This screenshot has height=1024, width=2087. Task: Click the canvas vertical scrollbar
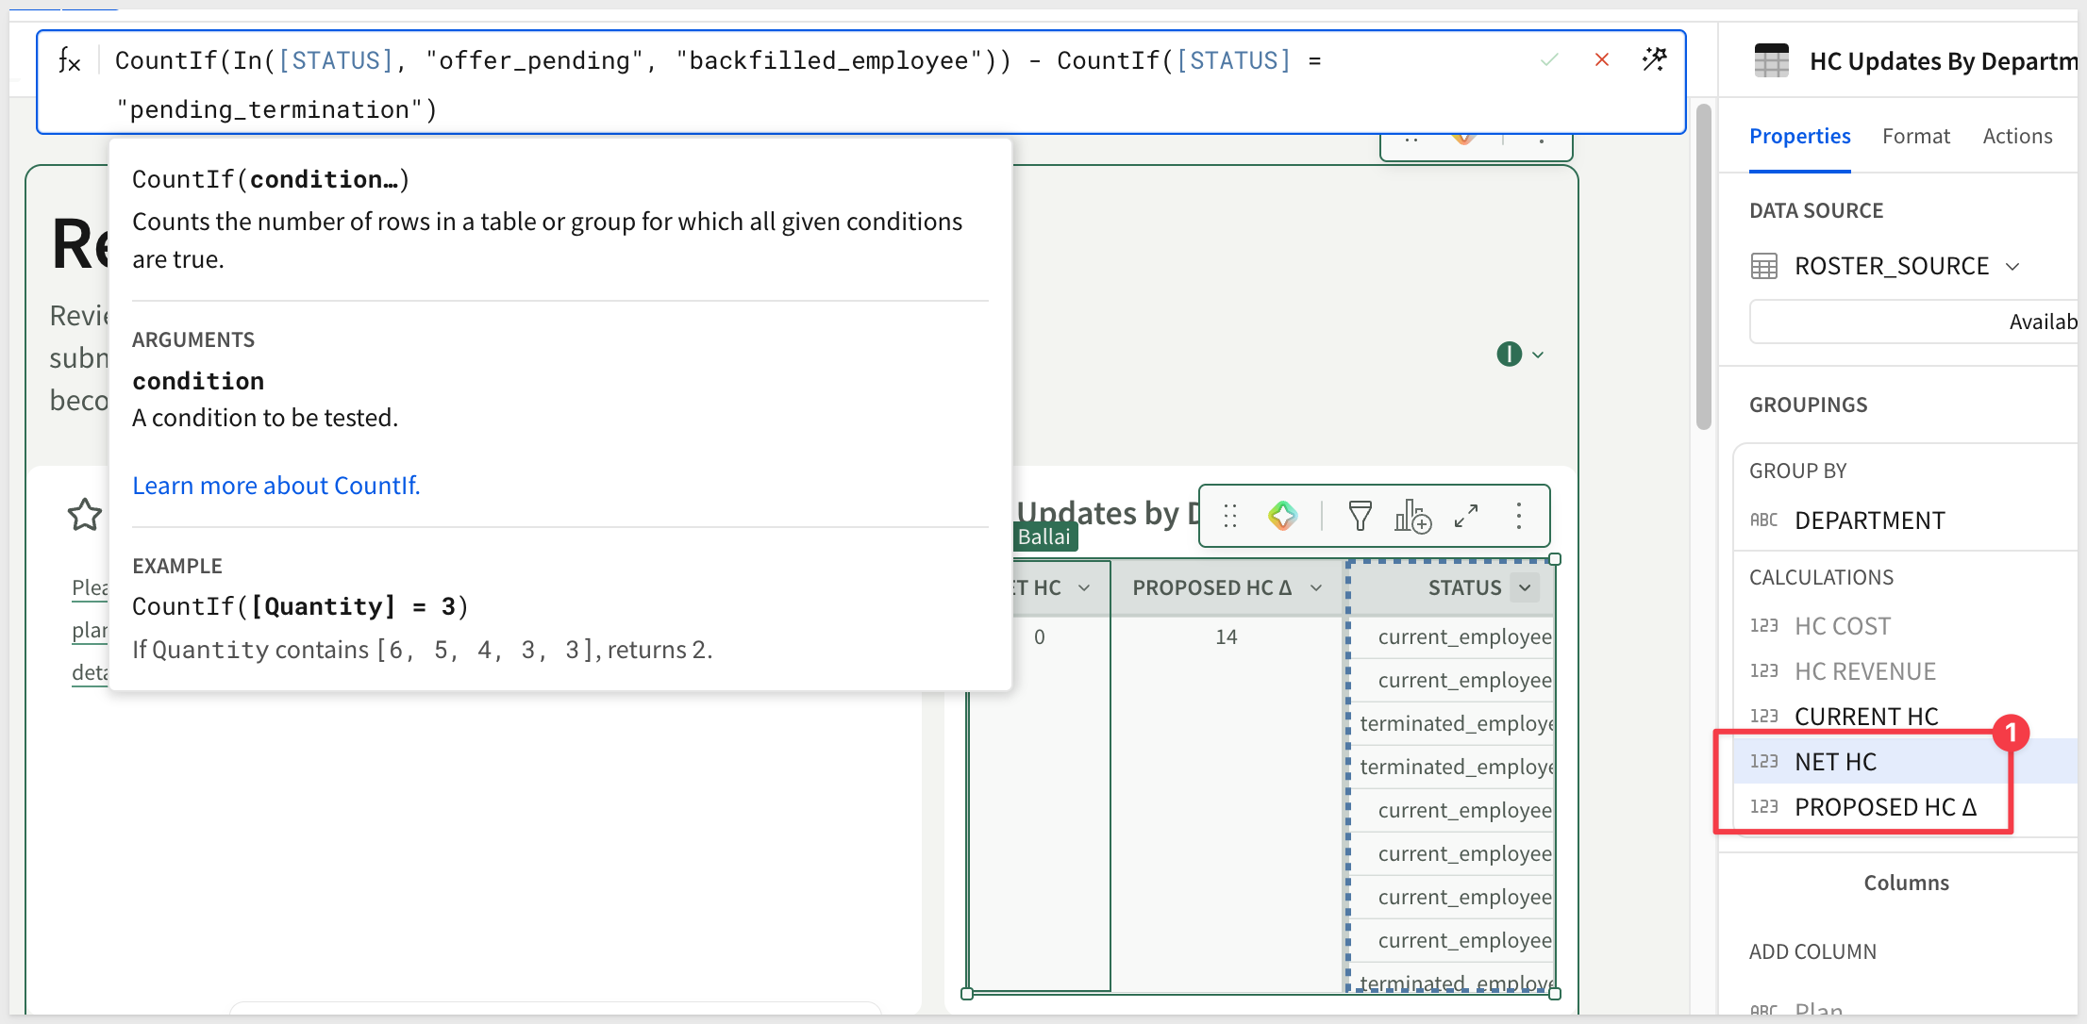1703,266
